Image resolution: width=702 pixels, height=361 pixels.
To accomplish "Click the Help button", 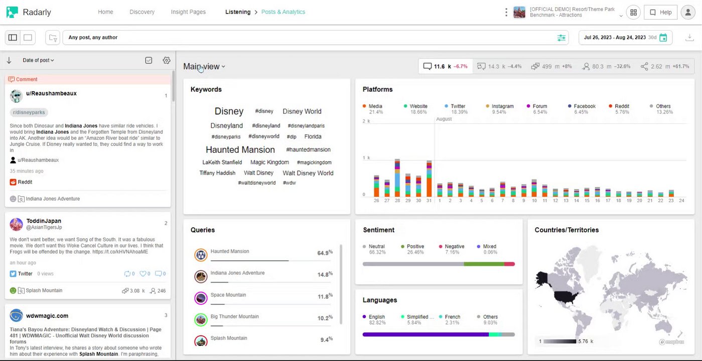I will 660,13.
